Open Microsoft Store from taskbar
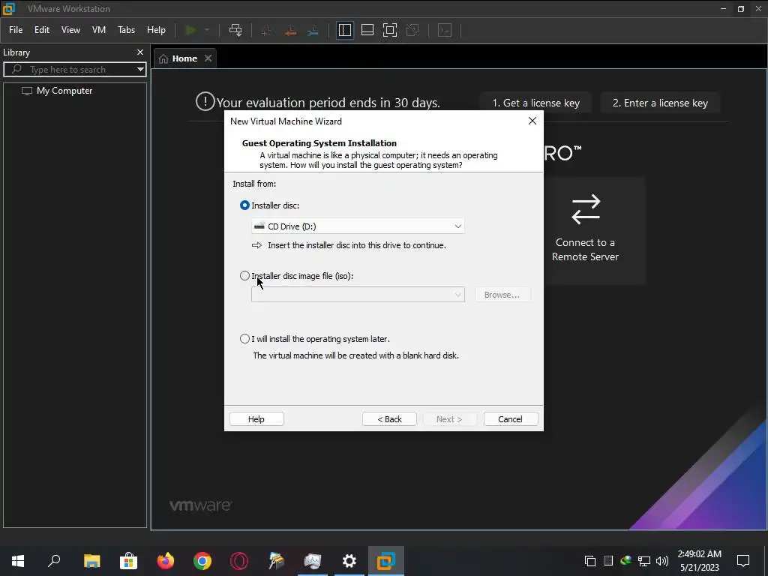The image size is (768, 576). pyautogui.click(x=128, y=561)
